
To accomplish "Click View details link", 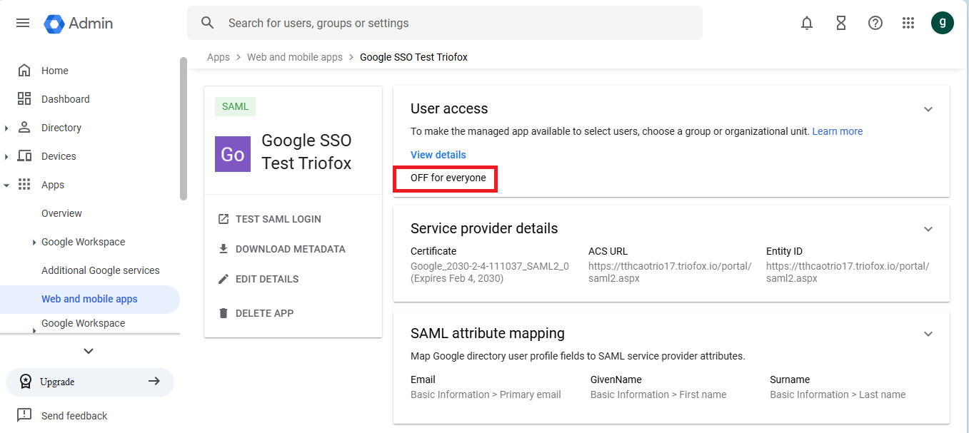I will click(438, 155).
